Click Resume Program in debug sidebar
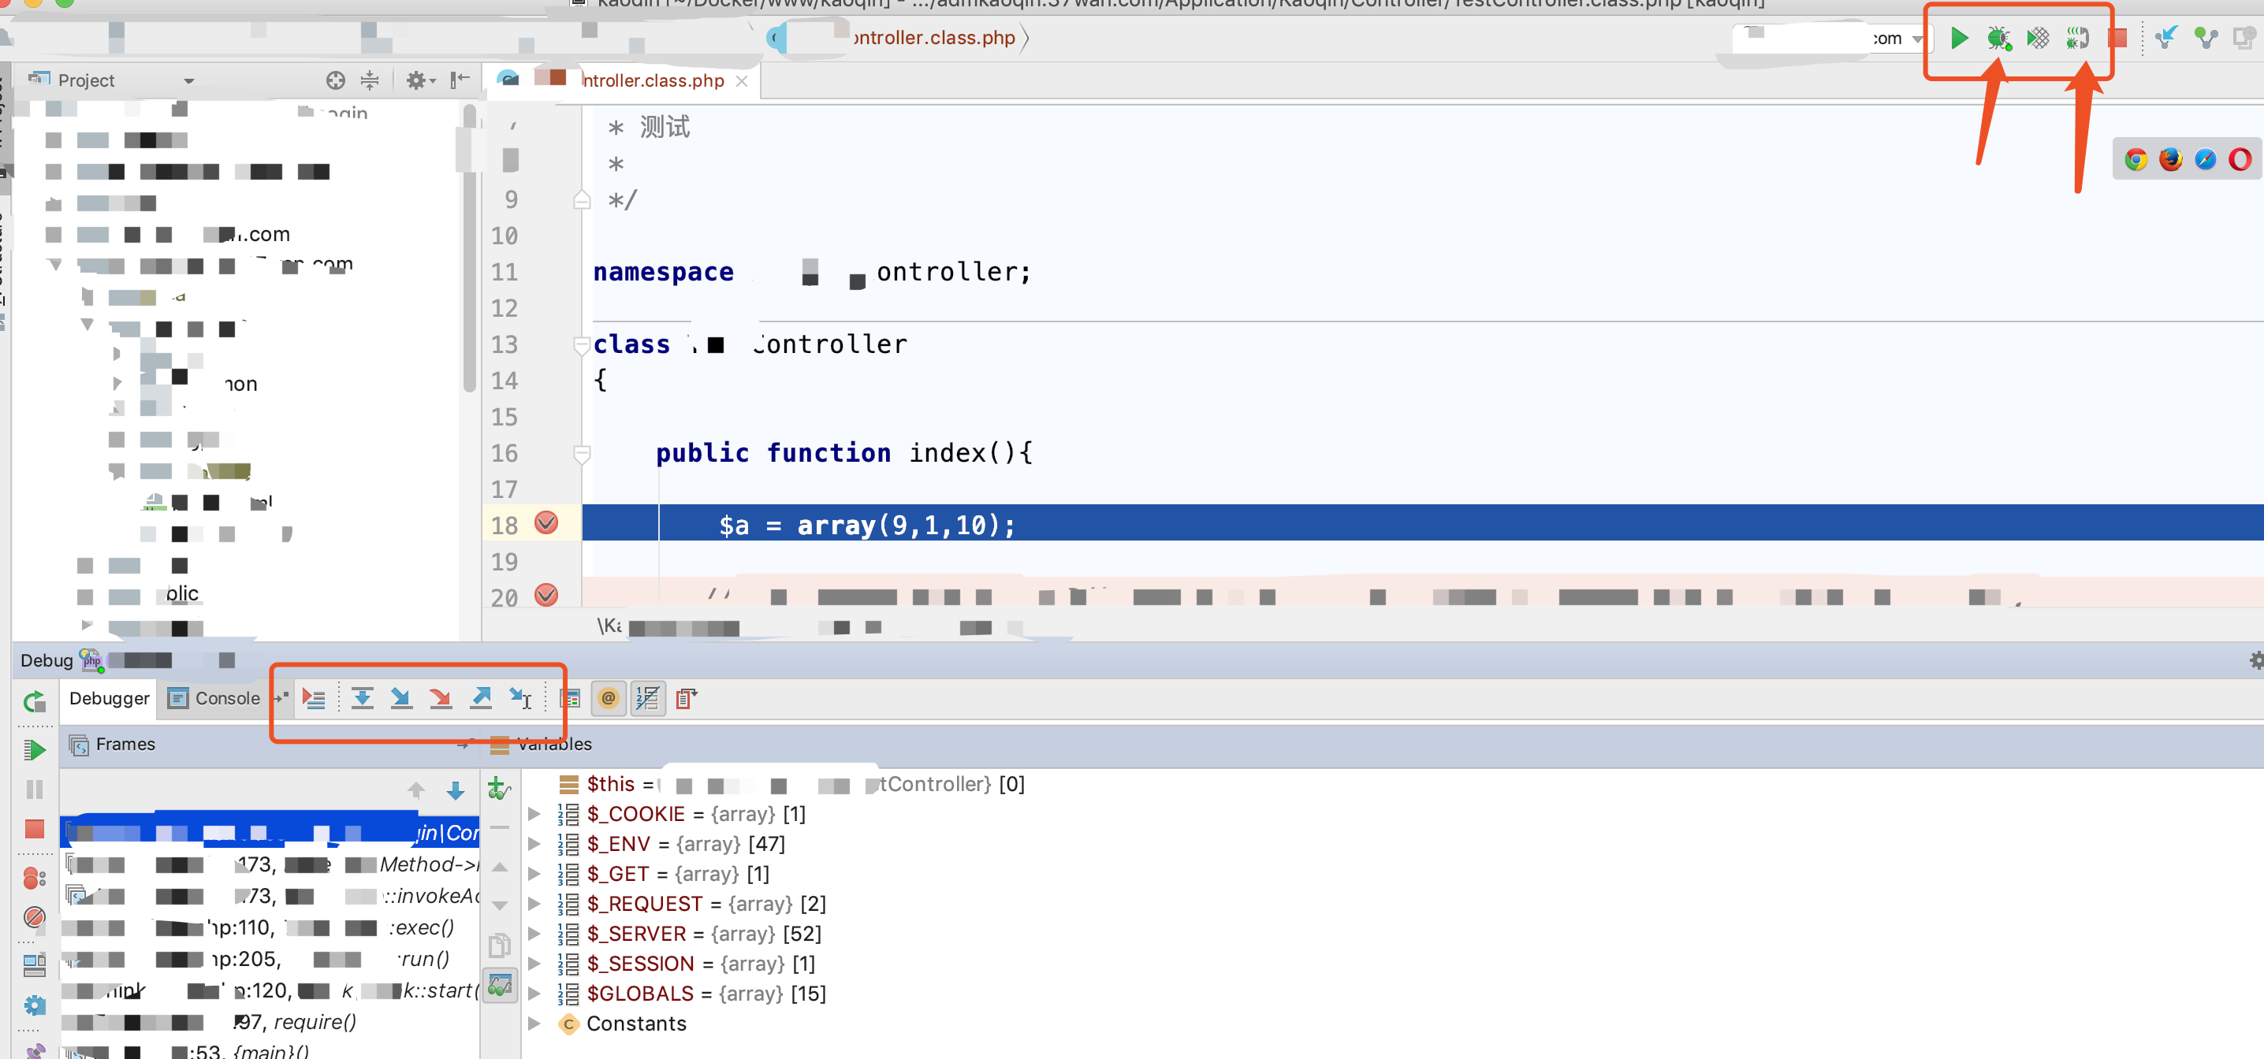 click(34, 749)
